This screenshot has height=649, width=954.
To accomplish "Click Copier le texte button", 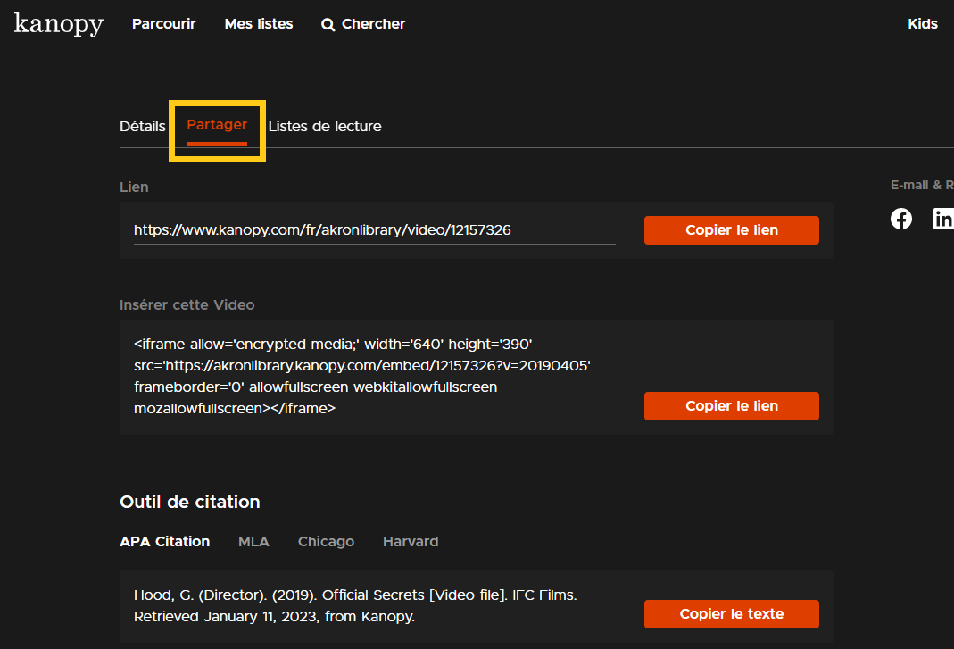I will [x=731, y=613].
